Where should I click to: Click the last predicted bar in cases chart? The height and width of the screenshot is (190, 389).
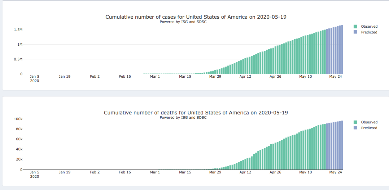[342, 50]
